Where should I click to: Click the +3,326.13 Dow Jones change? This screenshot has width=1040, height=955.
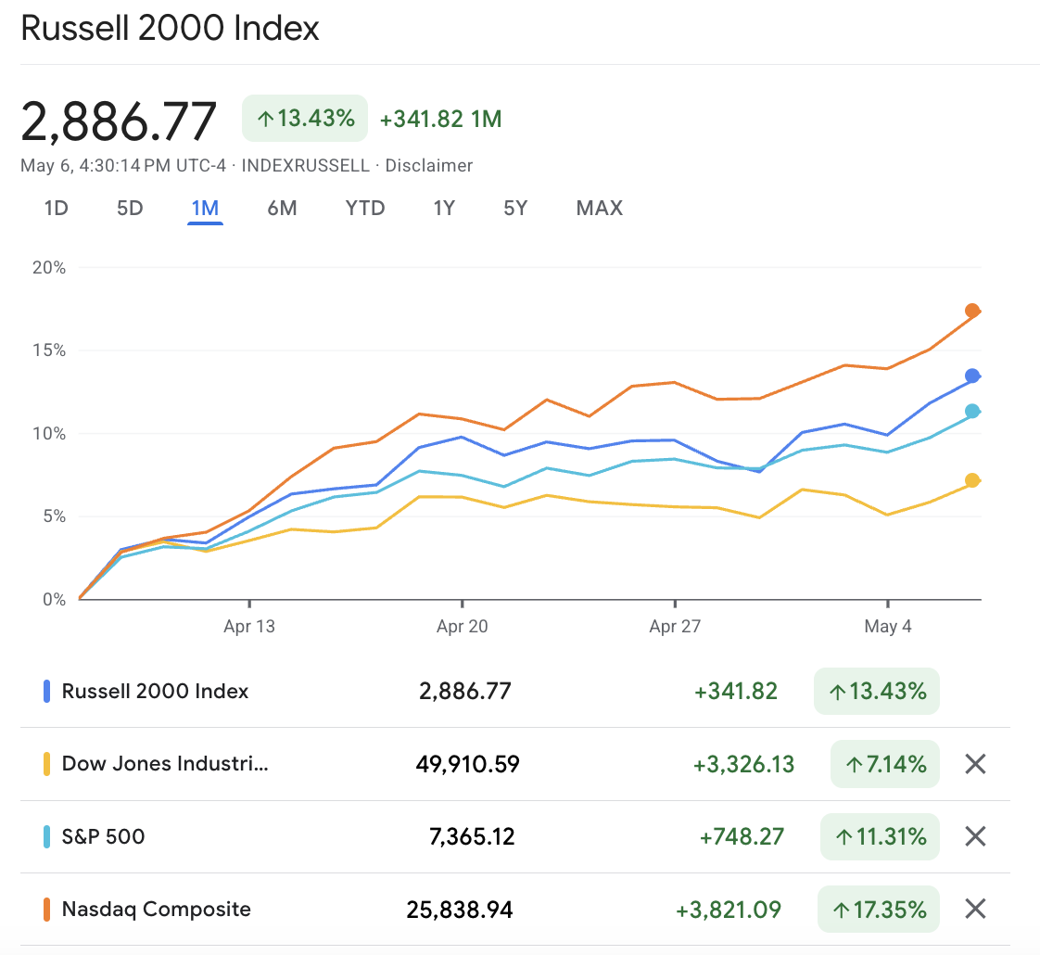pyautogui.click(x=743, y=764)
